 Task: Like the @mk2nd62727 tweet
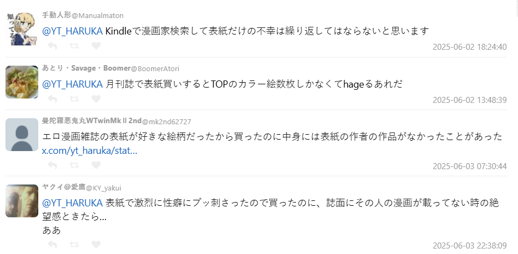point(96,165)
